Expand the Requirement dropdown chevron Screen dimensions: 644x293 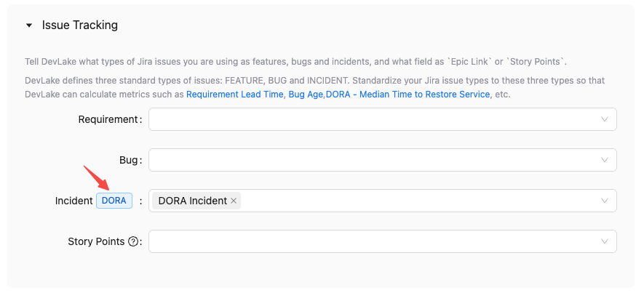tap(605, 119)
